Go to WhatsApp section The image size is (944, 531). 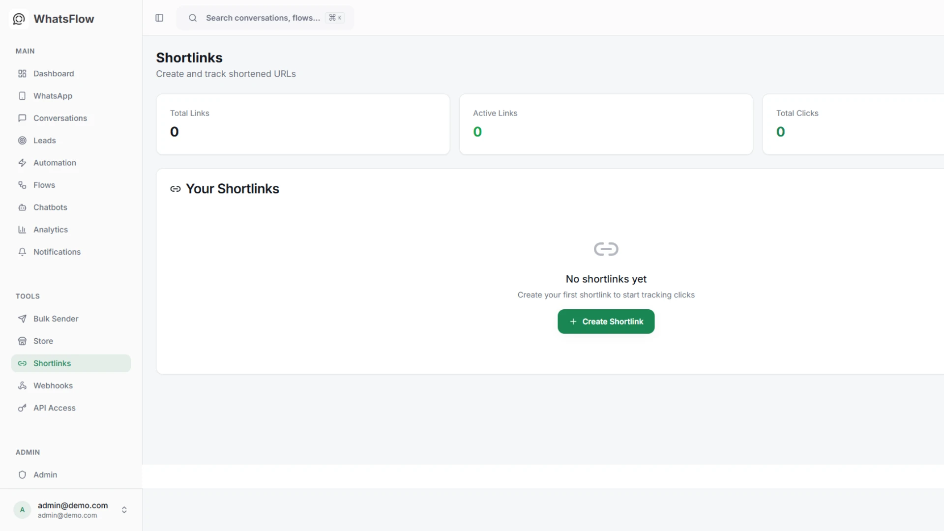tap(71, 96)
